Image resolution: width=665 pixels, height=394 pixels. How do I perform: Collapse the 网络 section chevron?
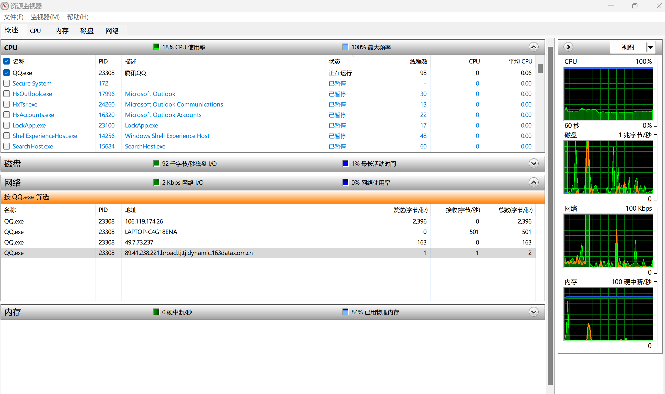[534, 182]
